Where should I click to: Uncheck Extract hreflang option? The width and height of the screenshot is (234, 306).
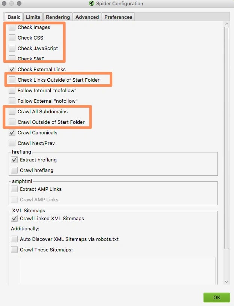point(14,160)
